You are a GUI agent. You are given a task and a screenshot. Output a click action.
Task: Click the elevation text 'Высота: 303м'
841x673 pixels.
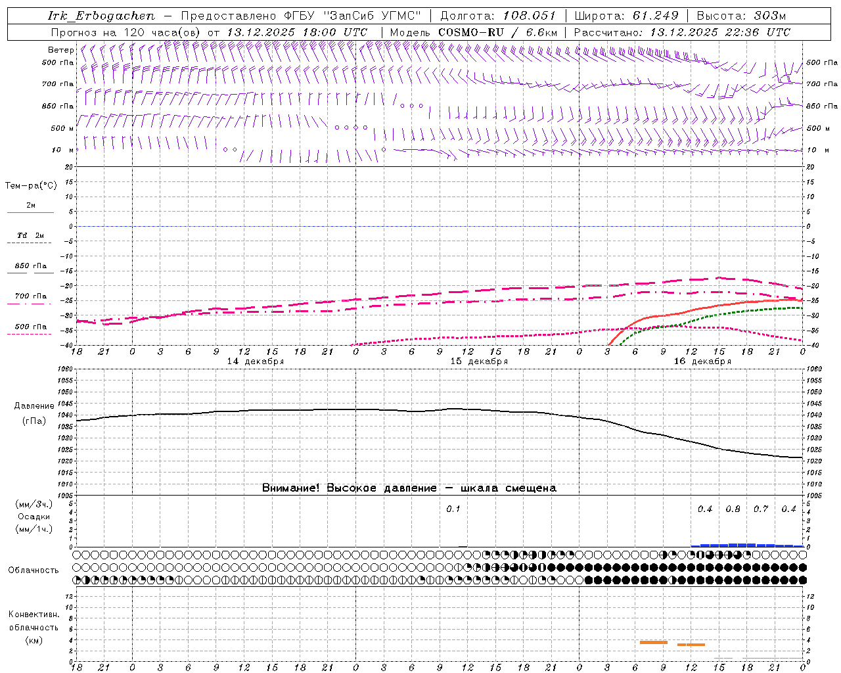tap(741, 16)
